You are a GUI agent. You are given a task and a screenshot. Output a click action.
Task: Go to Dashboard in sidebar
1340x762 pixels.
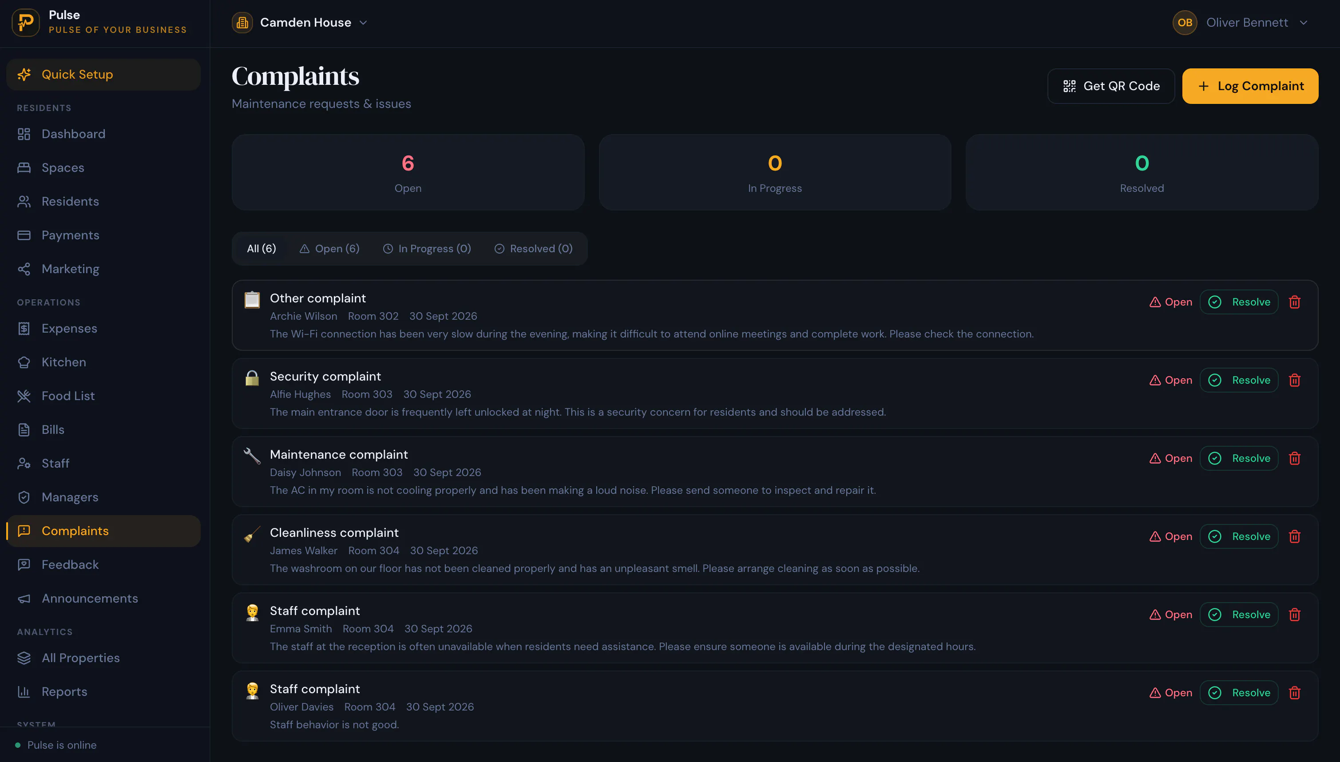click(103, 134)
